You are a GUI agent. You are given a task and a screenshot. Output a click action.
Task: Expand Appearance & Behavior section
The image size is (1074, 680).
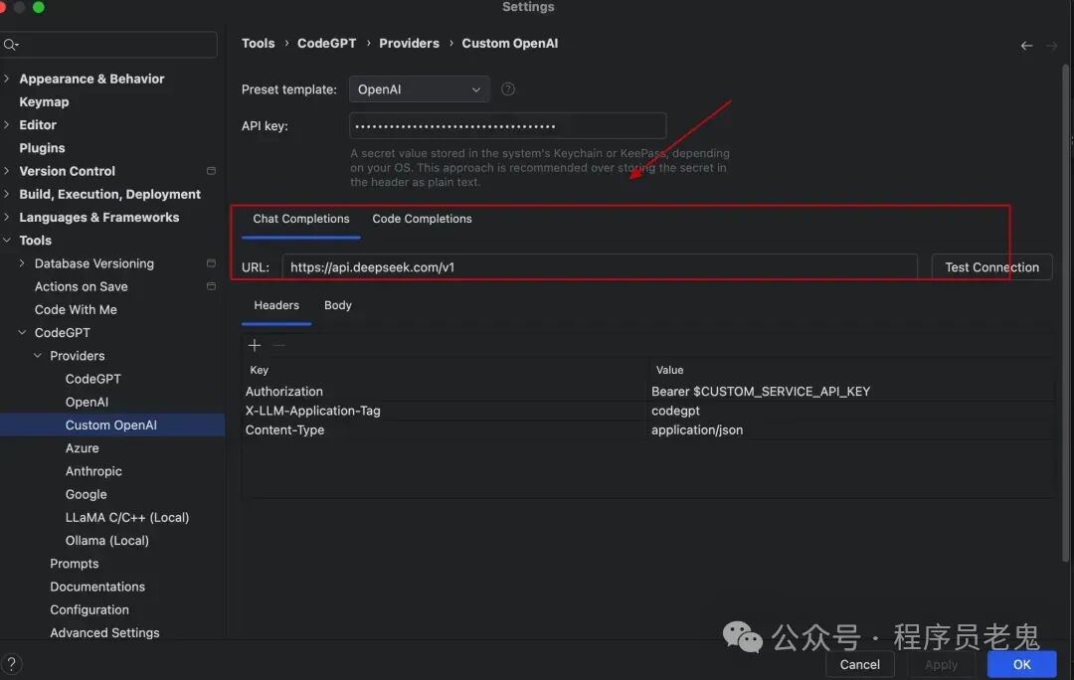7,79
